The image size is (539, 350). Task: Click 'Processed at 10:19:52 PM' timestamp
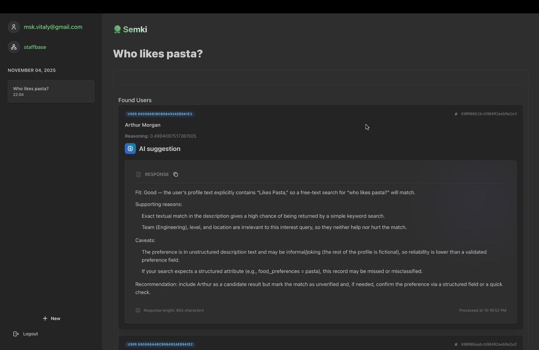point(483,310)
